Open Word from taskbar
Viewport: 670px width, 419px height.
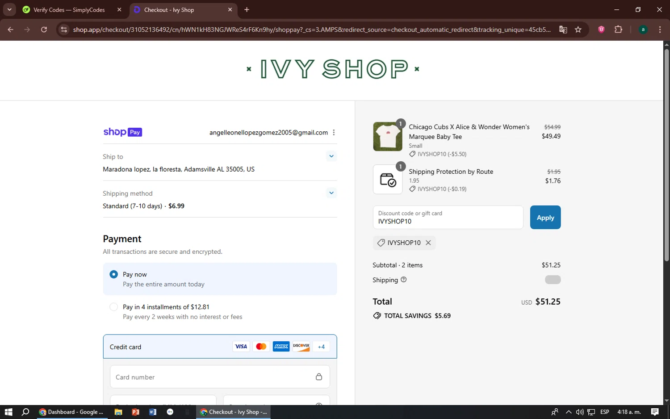pyautogui.click(x=153, y=412)
